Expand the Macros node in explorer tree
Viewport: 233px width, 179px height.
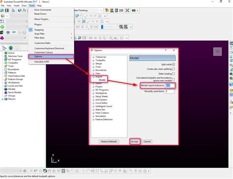coord(2,99)
